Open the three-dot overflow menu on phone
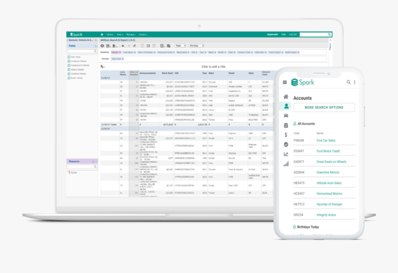Screen dimensions: 398x273 [355, 82]
